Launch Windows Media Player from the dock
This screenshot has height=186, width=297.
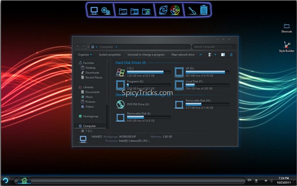(175, 10)
